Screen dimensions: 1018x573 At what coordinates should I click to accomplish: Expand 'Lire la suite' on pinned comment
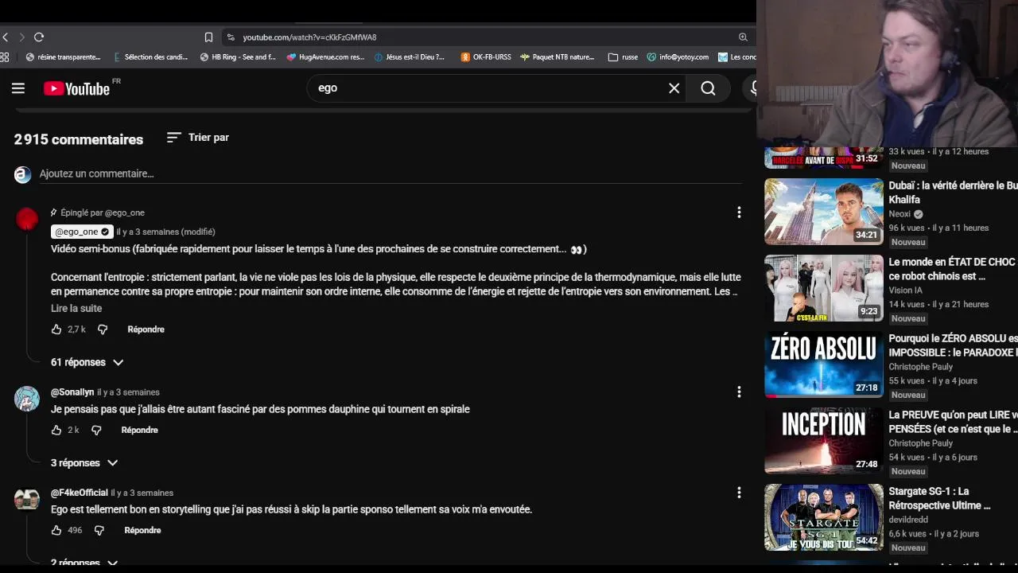[76, 308]
